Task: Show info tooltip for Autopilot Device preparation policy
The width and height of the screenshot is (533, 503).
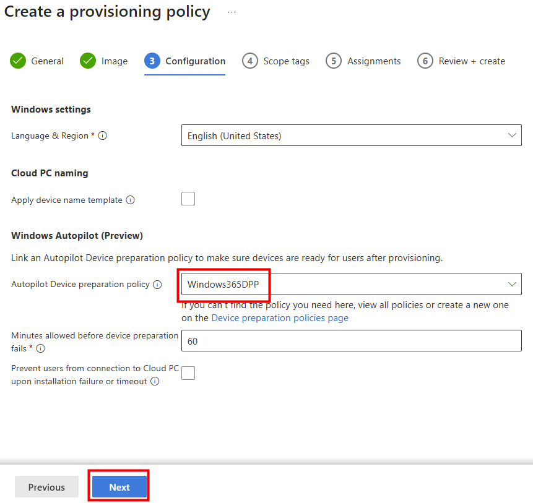Action: (x=157, y=284)
